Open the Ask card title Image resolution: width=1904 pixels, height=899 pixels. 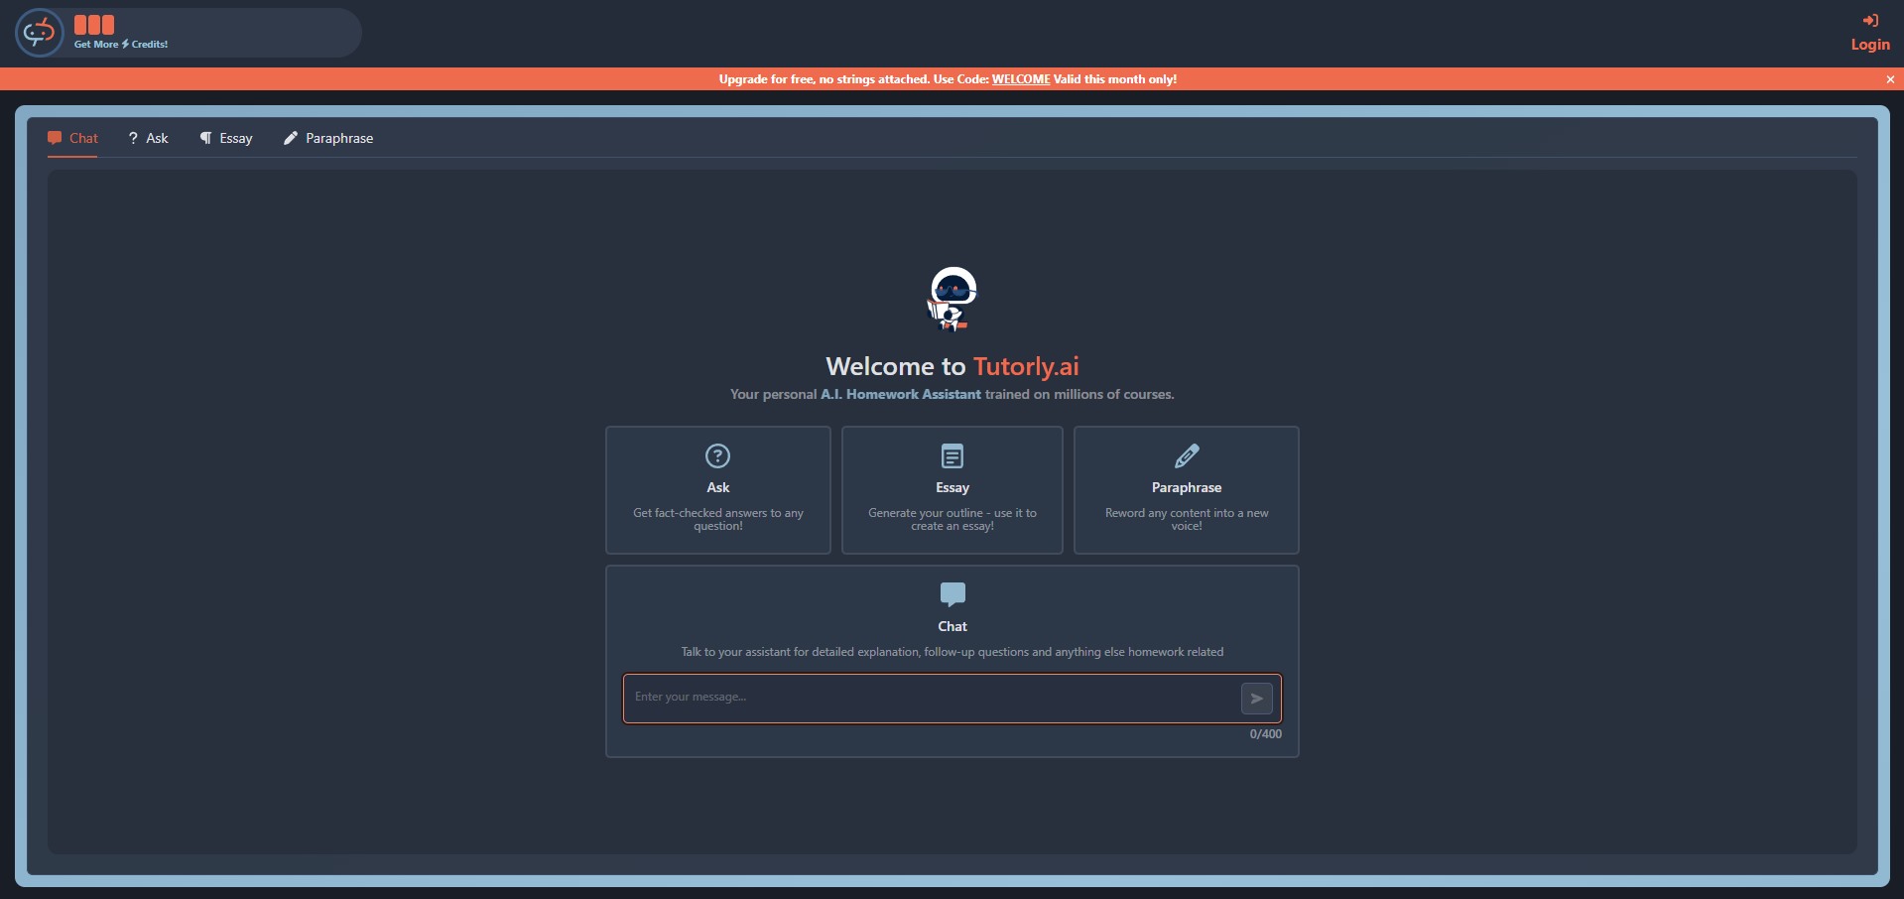click(x=718, y=487)
